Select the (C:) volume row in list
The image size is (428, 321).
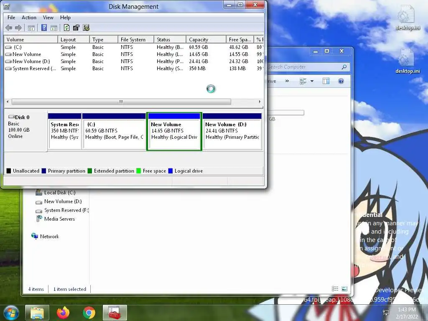tap(134, 47)
